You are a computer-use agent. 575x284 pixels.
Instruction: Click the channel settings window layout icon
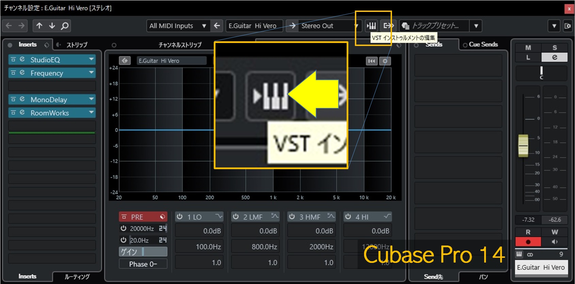[568, 26]
